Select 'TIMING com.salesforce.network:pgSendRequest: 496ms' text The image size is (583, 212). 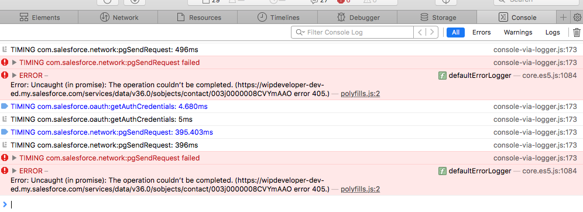[104, 49]
